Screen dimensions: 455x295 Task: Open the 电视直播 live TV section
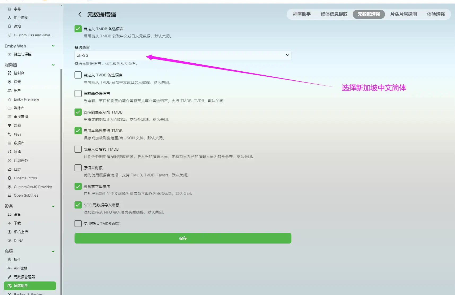20,116
